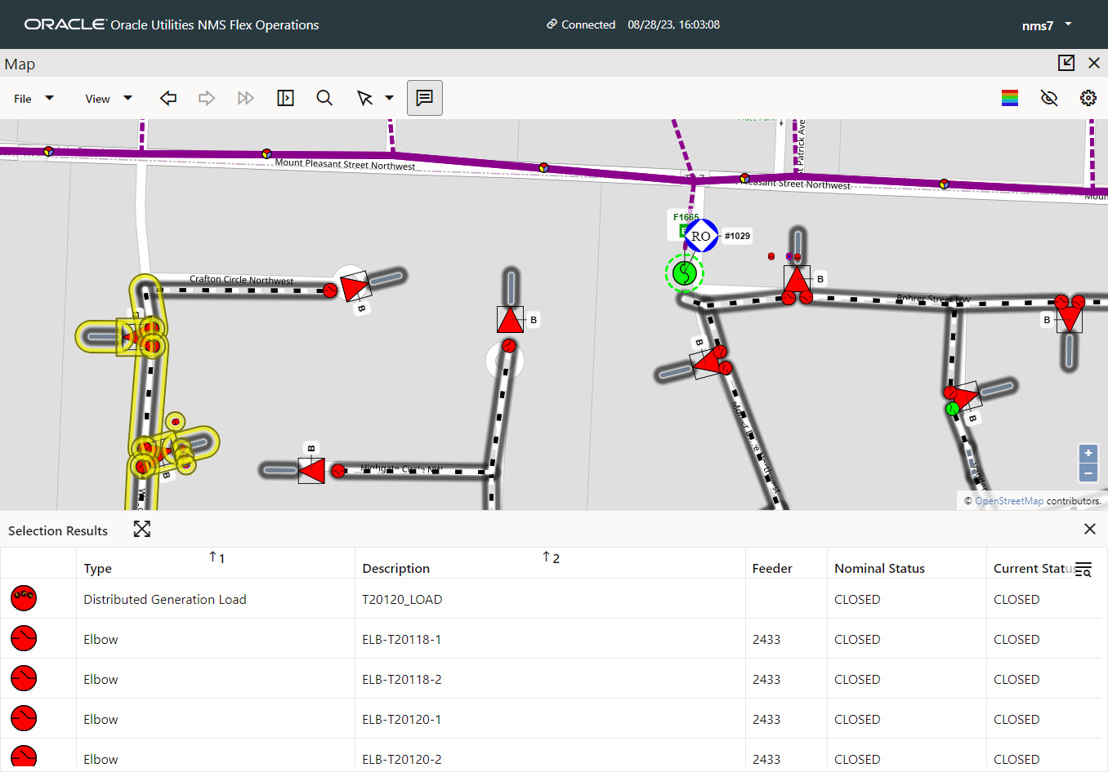Expand the nms7 user menu
Image resolution: width=1108 pixels, height=772 pixels.
(x=1047, y=25)
